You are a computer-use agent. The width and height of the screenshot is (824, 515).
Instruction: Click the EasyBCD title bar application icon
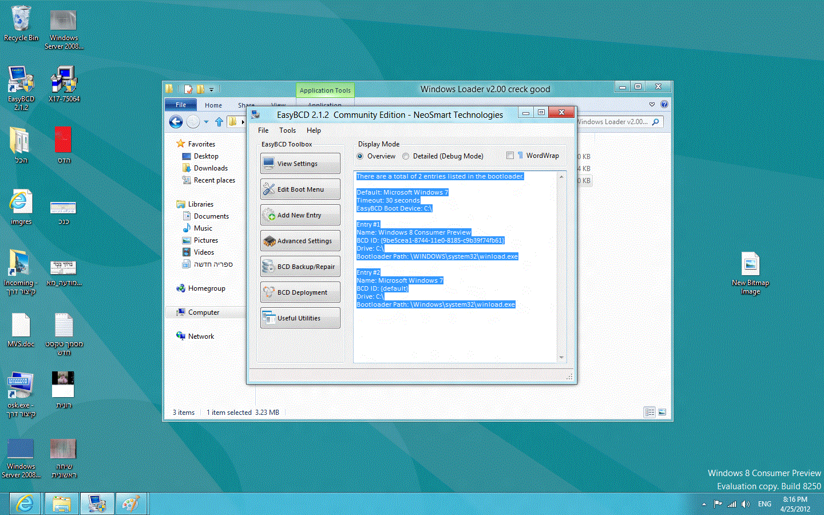click(x=255, y=114)
